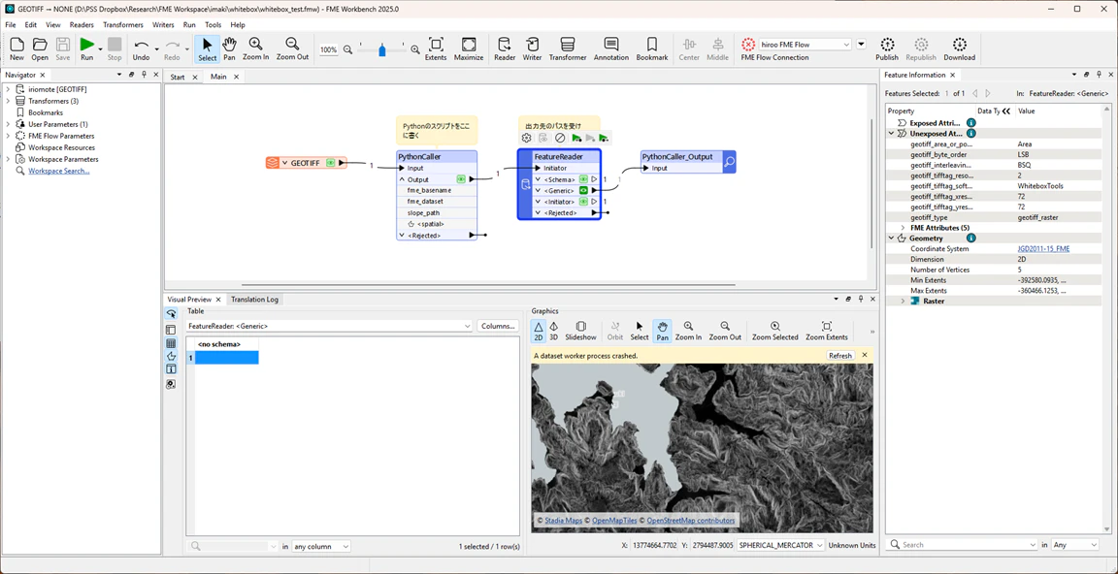
Task: Click the Publish to FME Flow icon
Action: click(x=887, y=48)
